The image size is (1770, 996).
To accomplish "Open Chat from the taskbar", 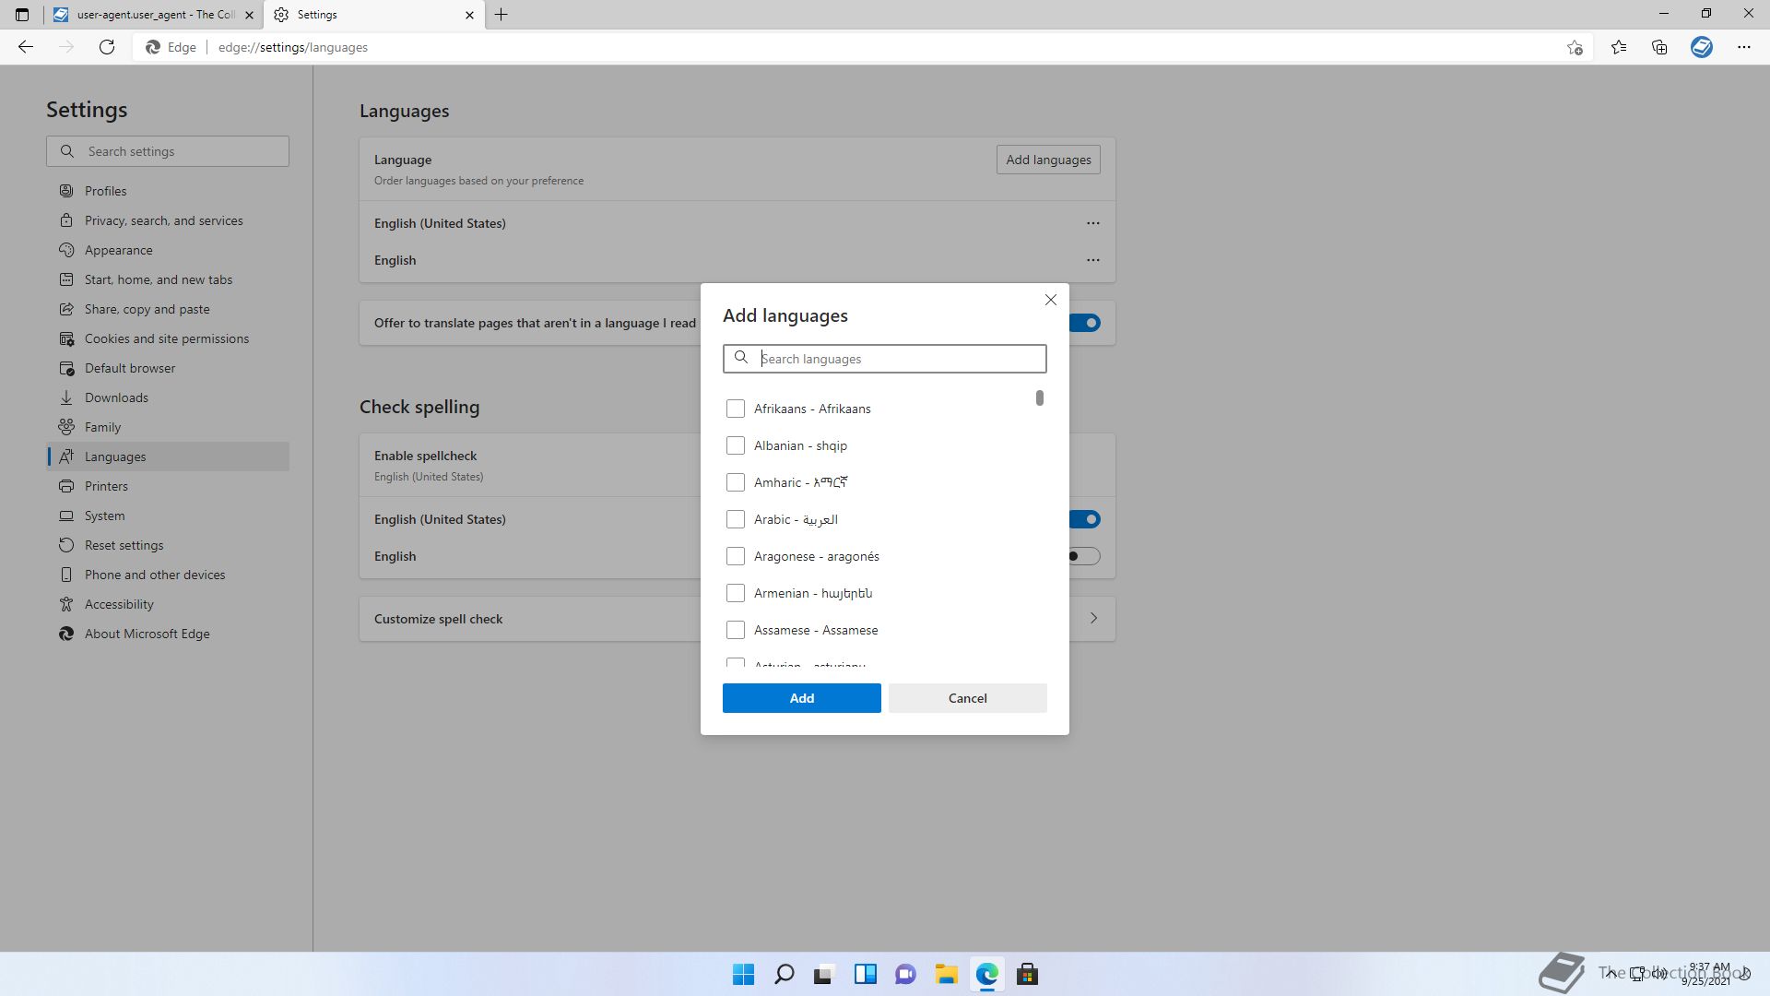I will [x=905, y=974].
